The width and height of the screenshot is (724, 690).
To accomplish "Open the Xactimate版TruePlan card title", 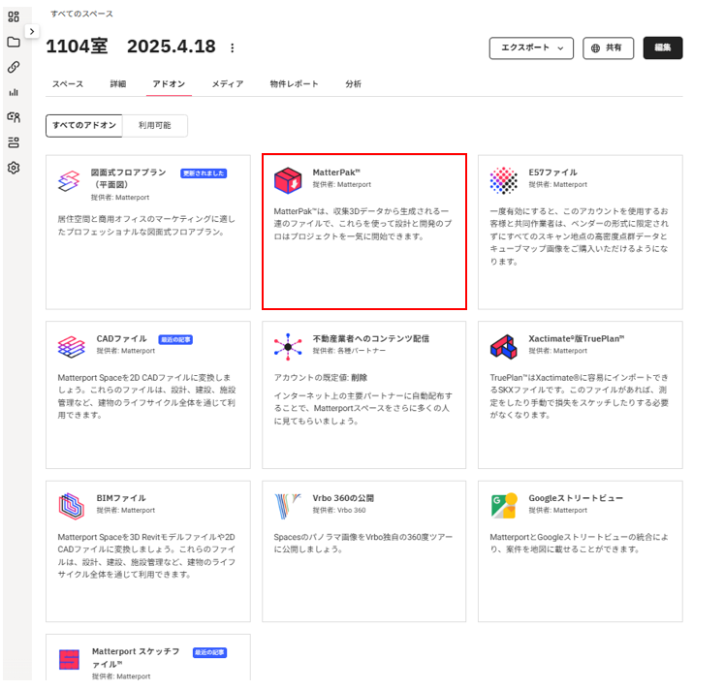I will [577, 339].
